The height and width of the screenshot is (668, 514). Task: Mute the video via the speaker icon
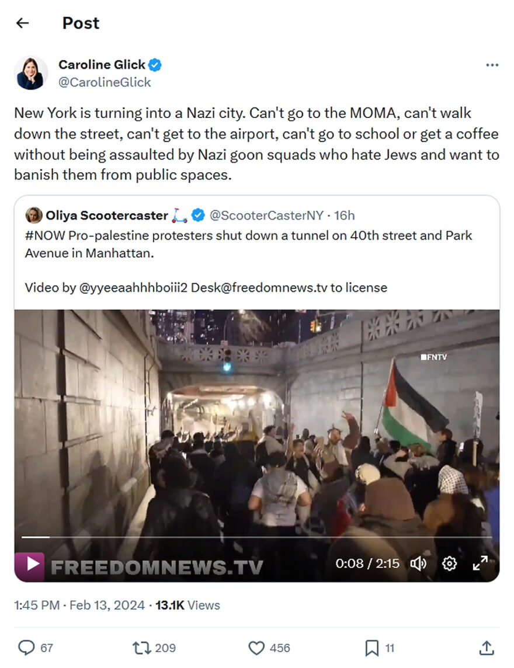pyautogui.click(x=418, y=563)
